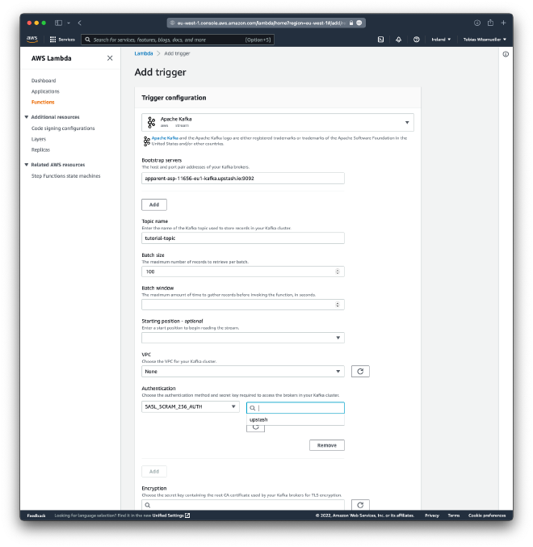This screenshot has width=533, height=547.
Task: Click the Remove authentication button
Action: 326,445
